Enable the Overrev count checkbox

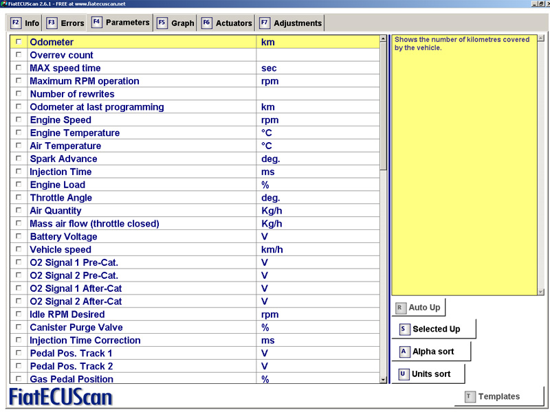click(19, 55)
